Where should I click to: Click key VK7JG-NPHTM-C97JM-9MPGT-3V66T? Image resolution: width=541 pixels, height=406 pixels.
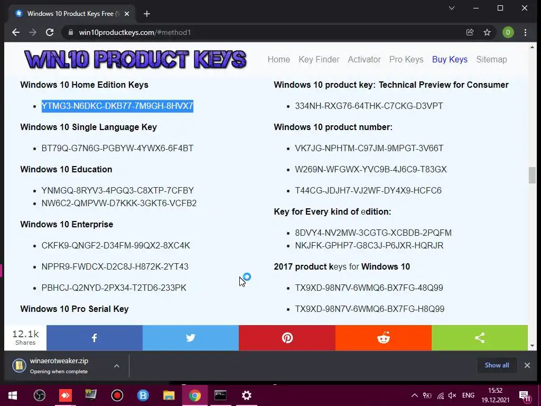tap(369, 149)
